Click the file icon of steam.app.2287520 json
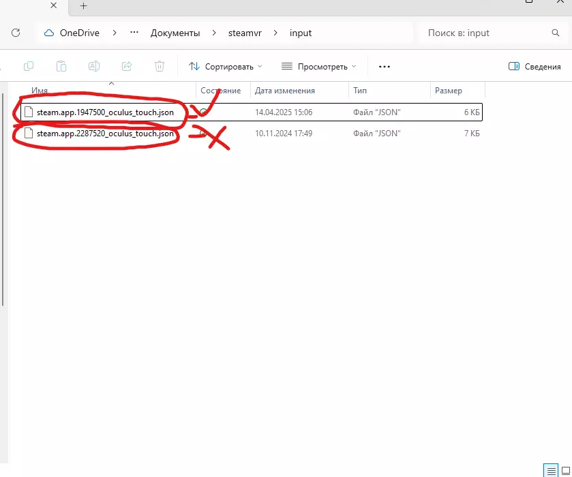572x477 pixels. coord(29,133)
